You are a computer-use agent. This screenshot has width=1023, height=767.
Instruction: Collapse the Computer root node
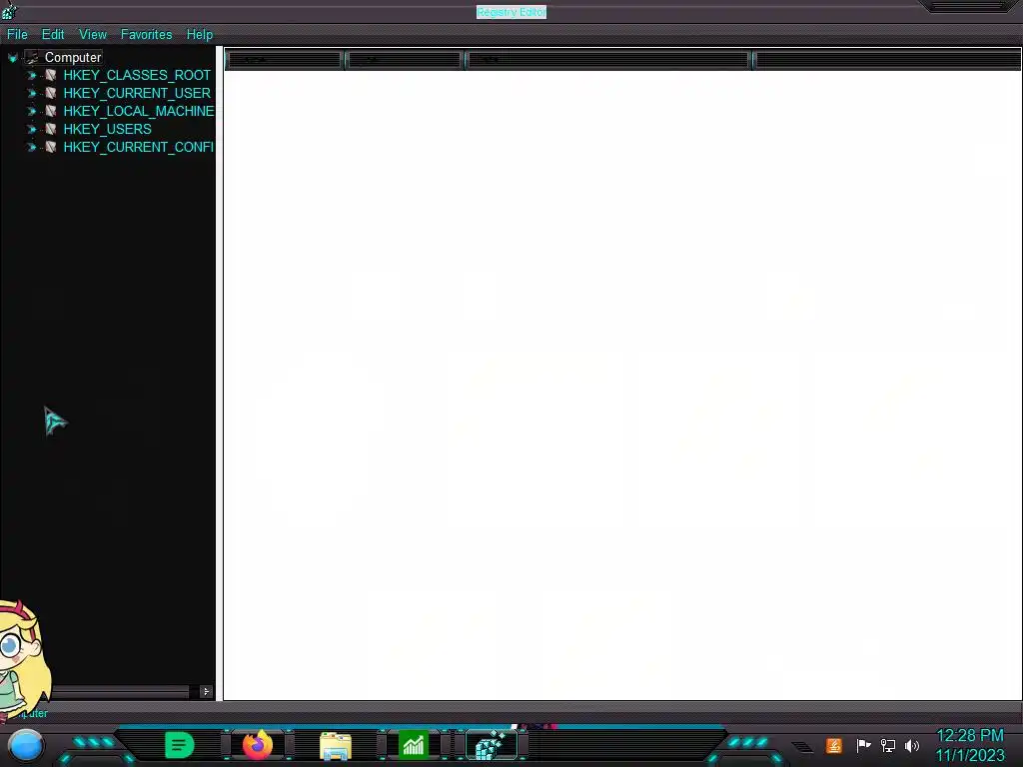(12, 58)
